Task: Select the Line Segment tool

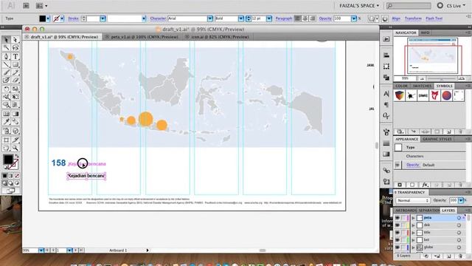Action: 6,64
